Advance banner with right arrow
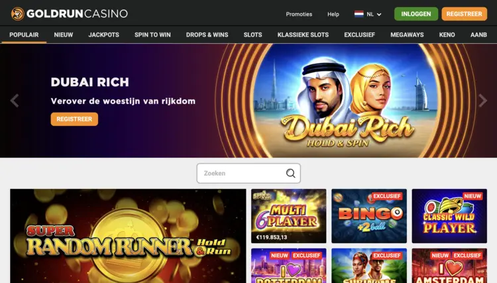Viewport: 497px width, 283px height. click(x=482, y=101)
